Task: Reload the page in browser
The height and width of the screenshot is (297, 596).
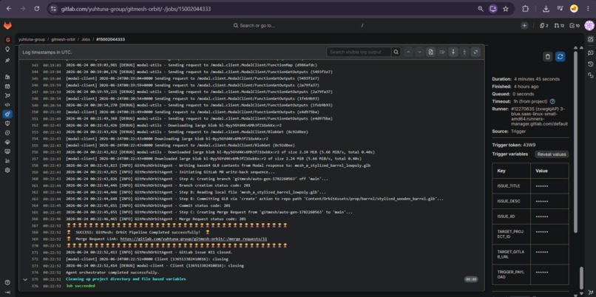Action: (x=37, y=8)
